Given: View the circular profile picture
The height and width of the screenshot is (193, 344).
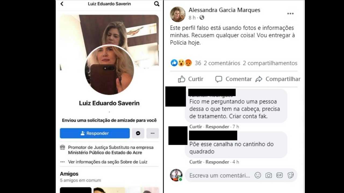Looking at the screenshot, I should [109, 70].
